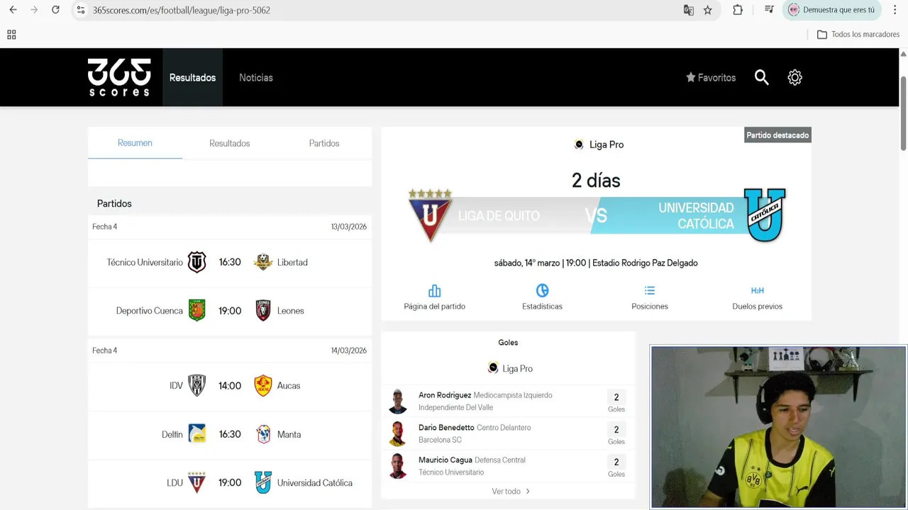Click Demuestra que eres tú profile button
The image size is (908, 510).
pyautogui.click(x=831, y=10)
